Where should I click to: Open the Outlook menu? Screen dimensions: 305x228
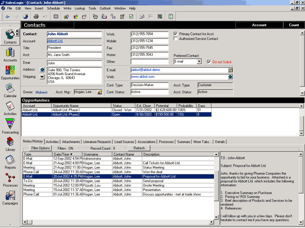point(105,8)
